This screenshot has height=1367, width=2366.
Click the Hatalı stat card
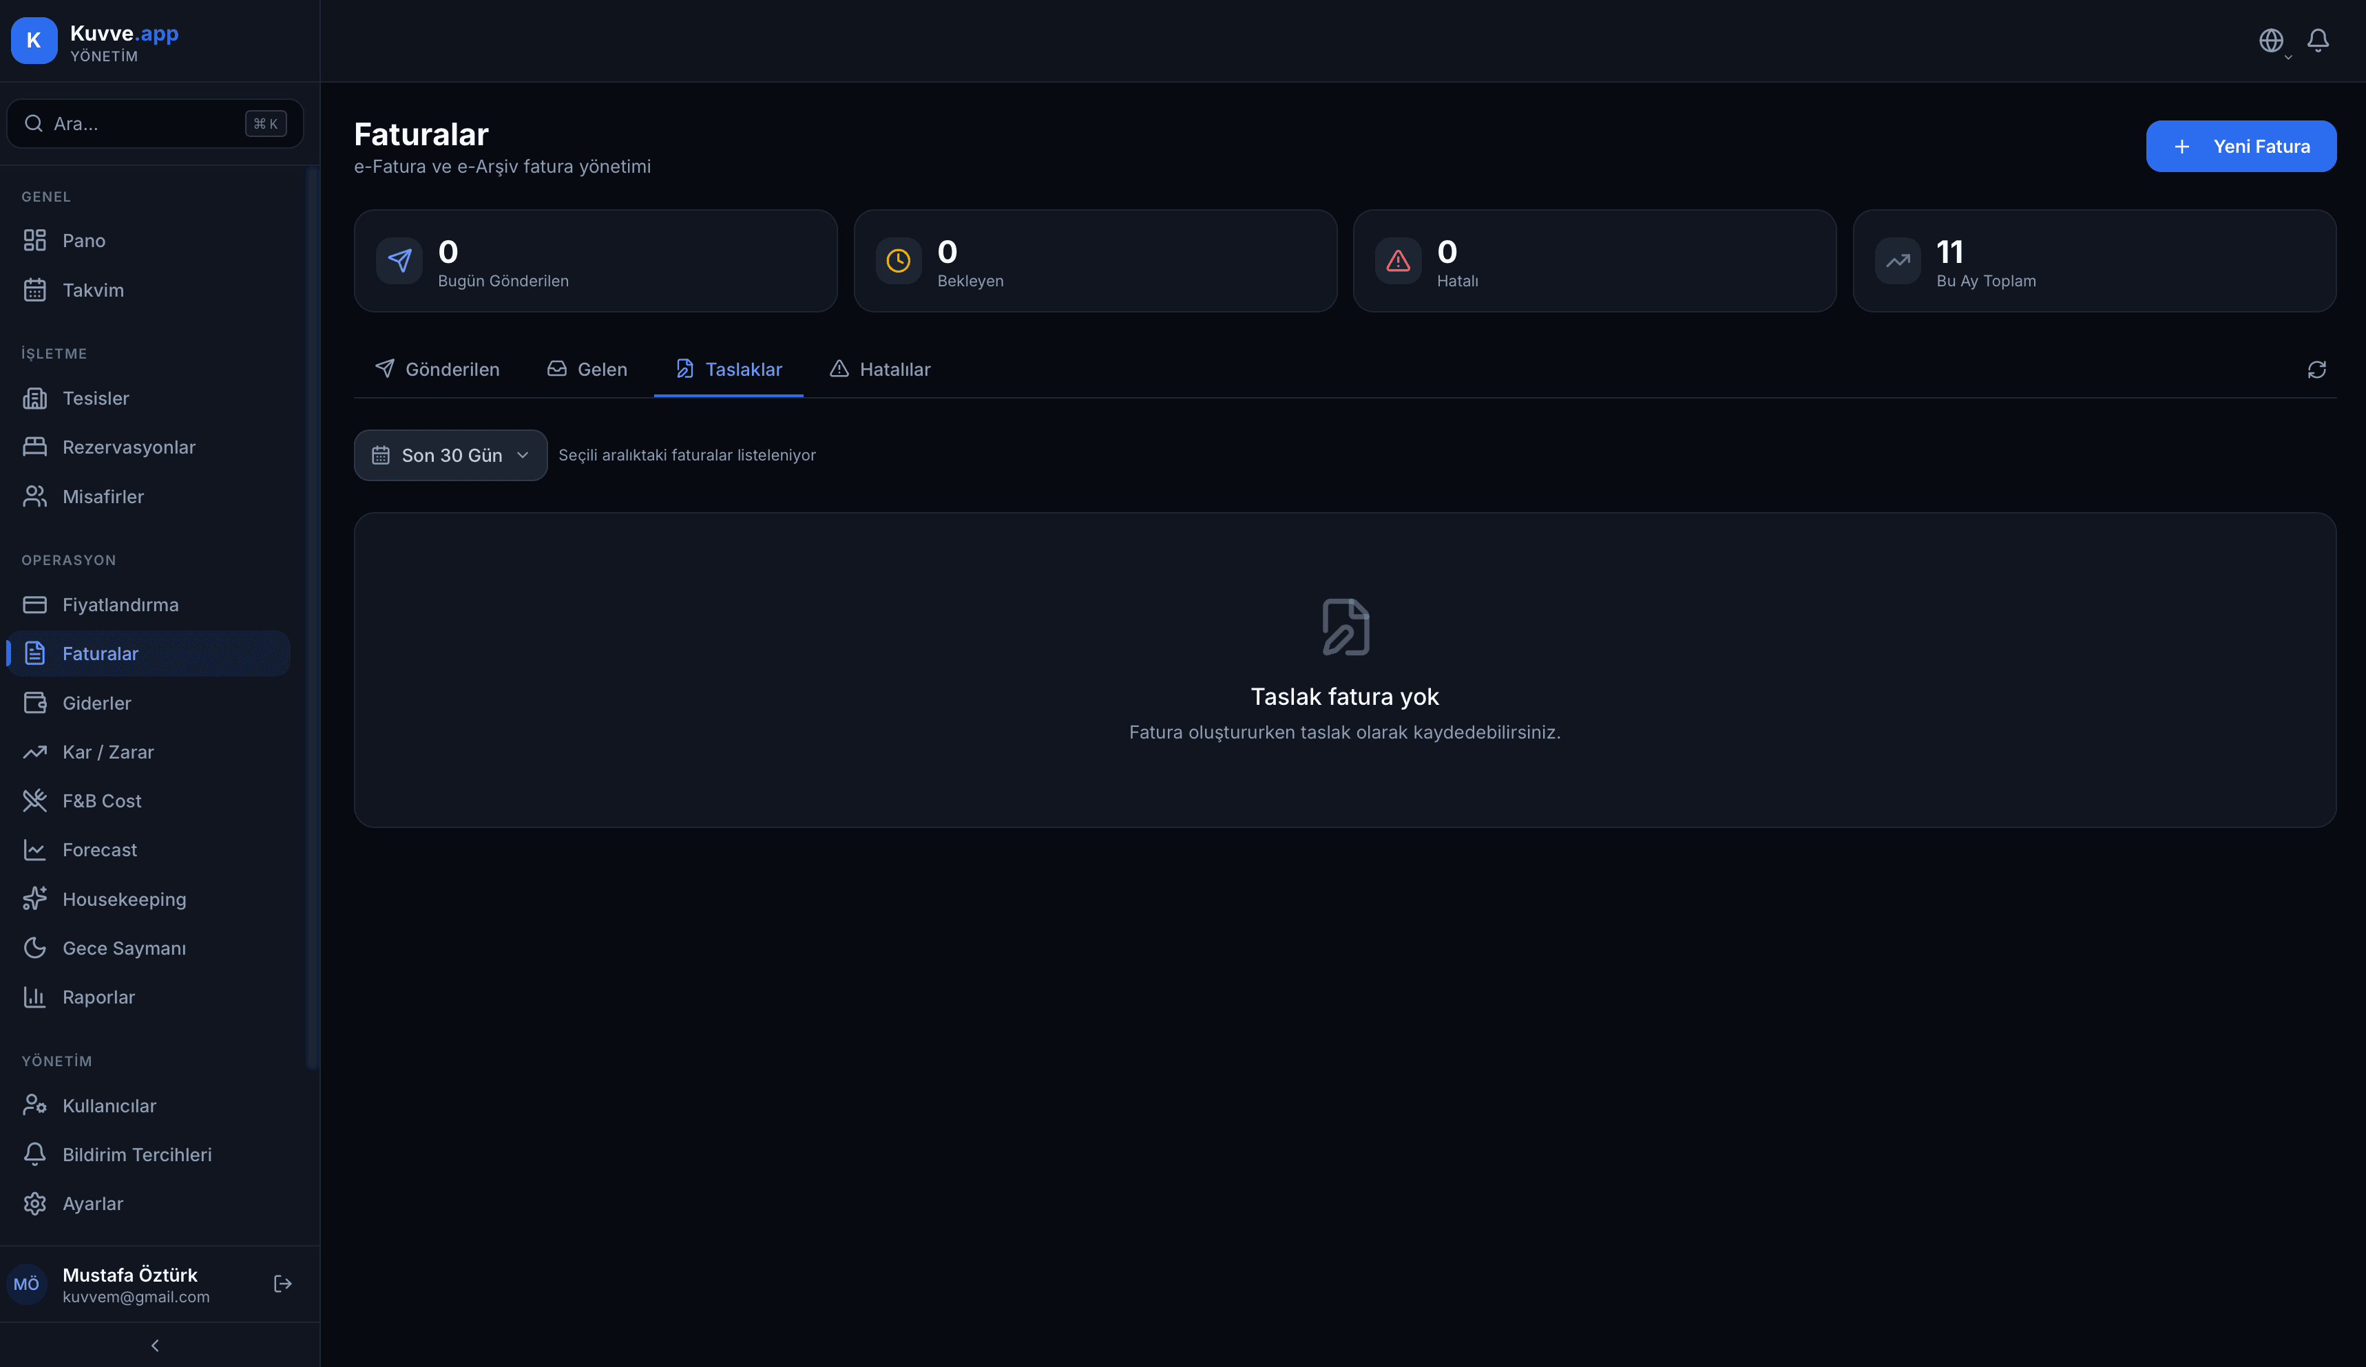click(x=1594, y=261)
